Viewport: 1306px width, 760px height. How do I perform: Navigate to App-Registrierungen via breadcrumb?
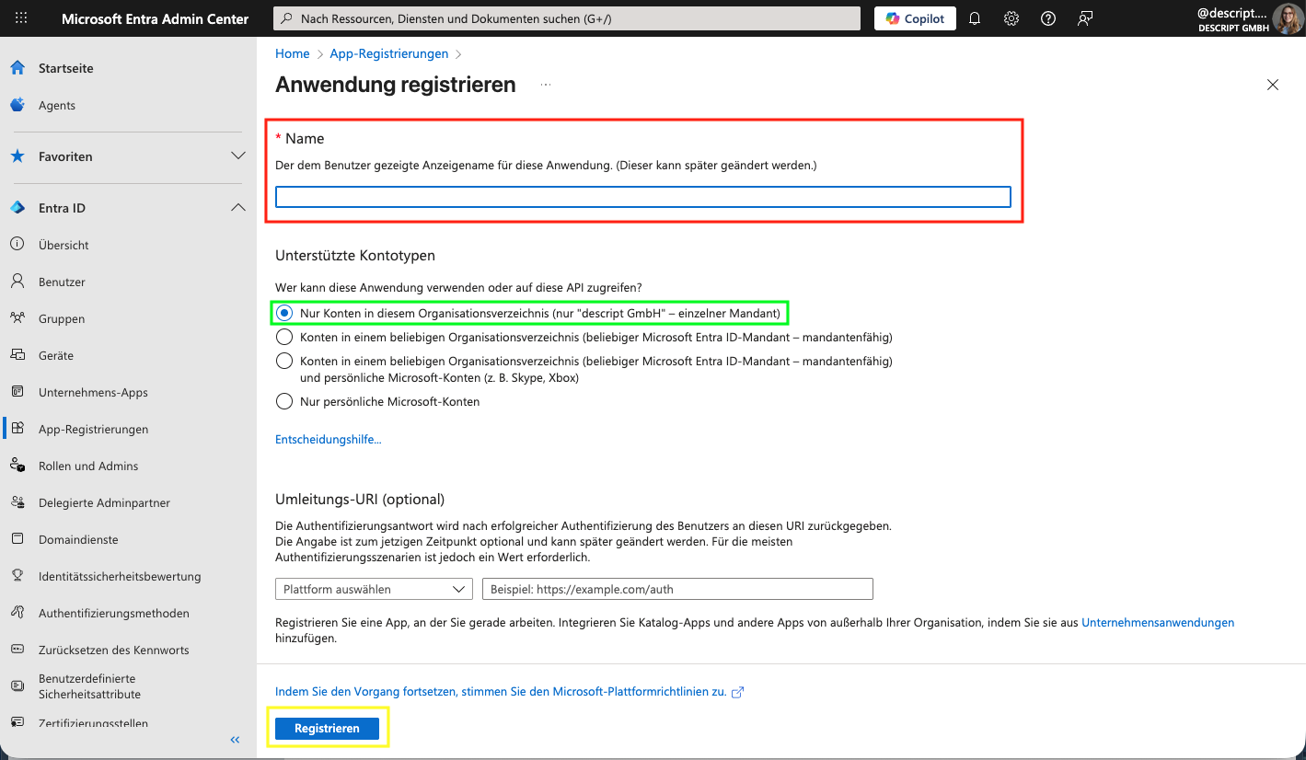tap(388, 53)
